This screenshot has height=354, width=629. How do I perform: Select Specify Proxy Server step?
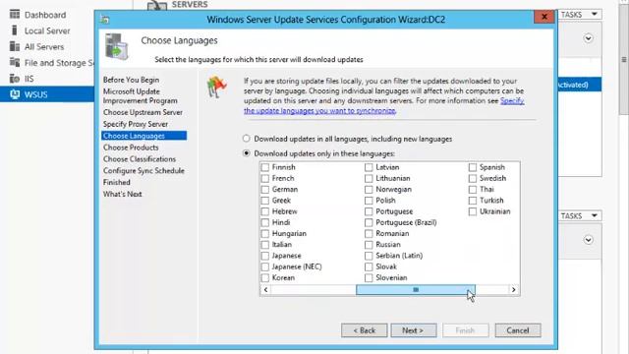(136, 124)
